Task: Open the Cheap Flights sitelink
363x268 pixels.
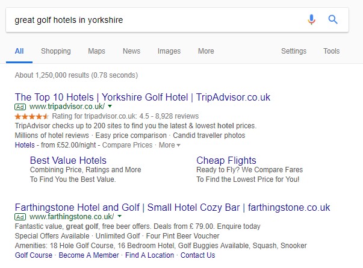Action: coord(226,160)
